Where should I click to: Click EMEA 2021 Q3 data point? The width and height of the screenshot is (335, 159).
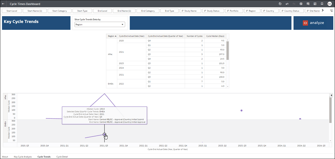104,134
